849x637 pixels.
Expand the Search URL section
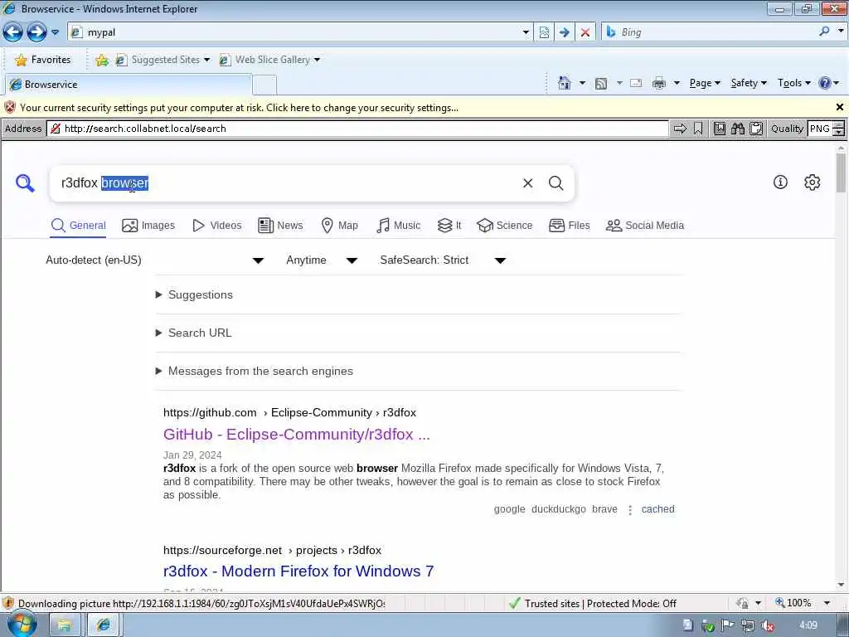193,333
